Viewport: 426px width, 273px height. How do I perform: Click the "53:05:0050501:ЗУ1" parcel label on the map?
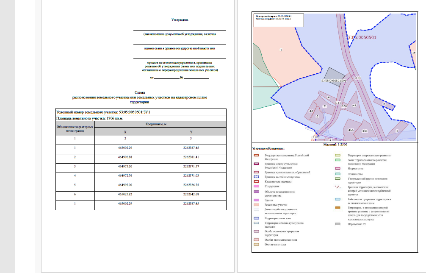click(334, 81)
